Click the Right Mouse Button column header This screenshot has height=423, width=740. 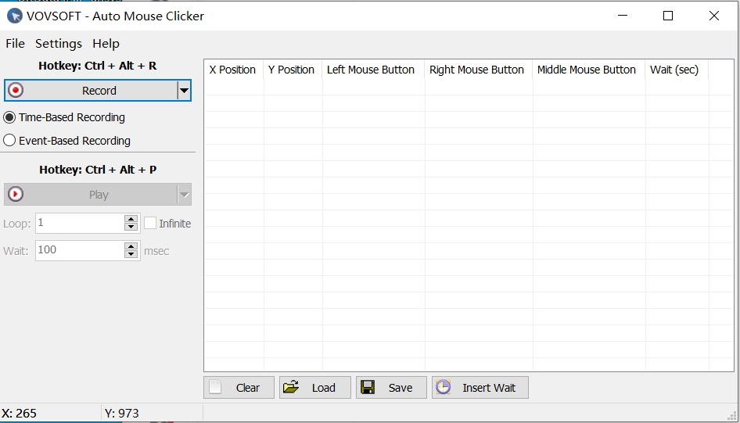(478, 70)
